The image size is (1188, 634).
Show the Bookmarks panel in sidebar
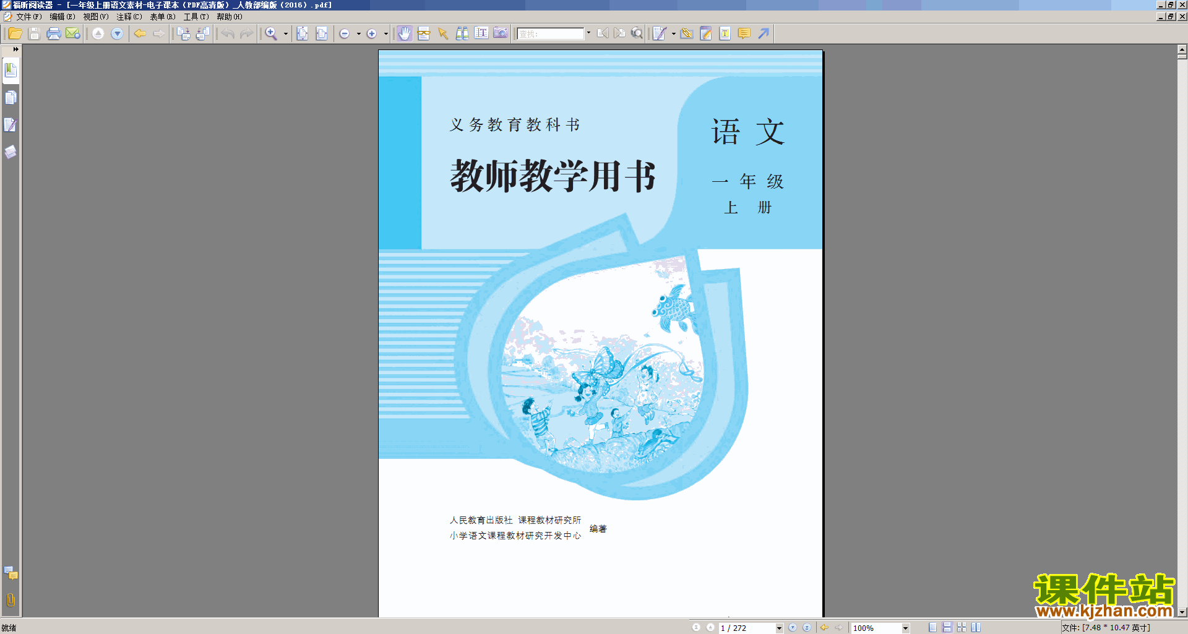point(11,70)
